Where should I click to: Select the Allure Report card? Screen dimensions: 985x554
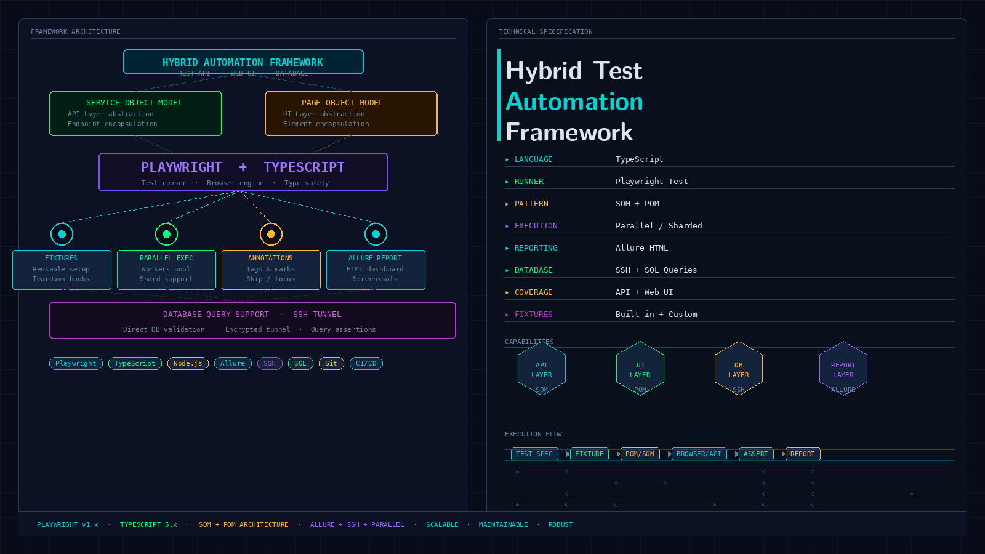(376, 270)
